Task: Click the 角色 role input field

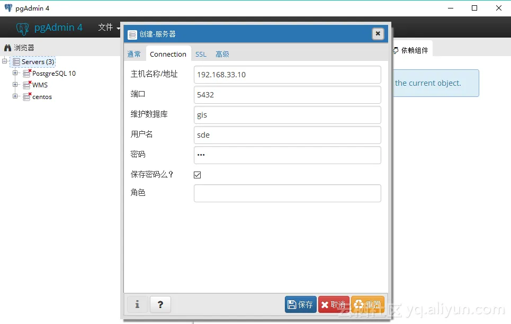Action: coord(287,193)
